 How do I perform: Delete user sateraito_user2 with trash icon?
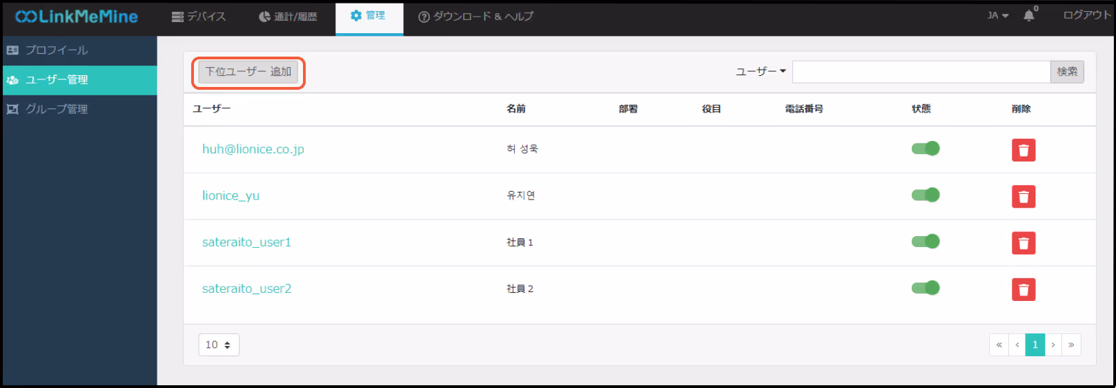pos(1024,289)
